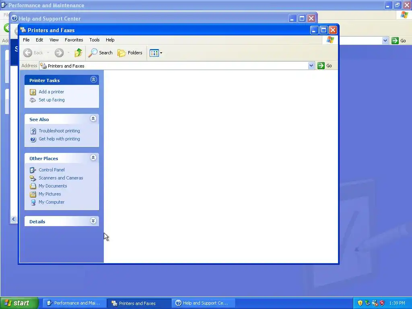The image size is (412, 309).
Task: Toggle the Folders pane button
Action: (x=130, y=53)
